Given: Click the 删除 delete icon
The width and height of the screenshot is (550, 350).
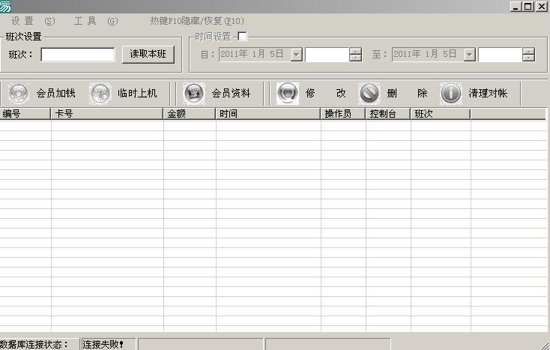Looking at the screenshot, I should [369, 93].
